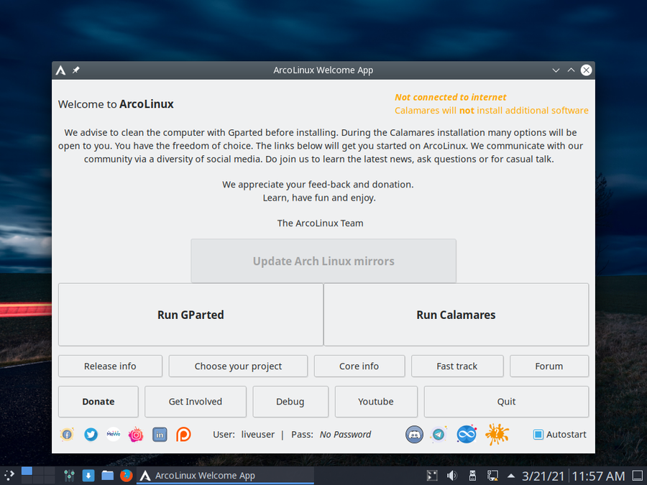Open Release info
This screenshot has width=647, height=485.
(x=110, y=366)
